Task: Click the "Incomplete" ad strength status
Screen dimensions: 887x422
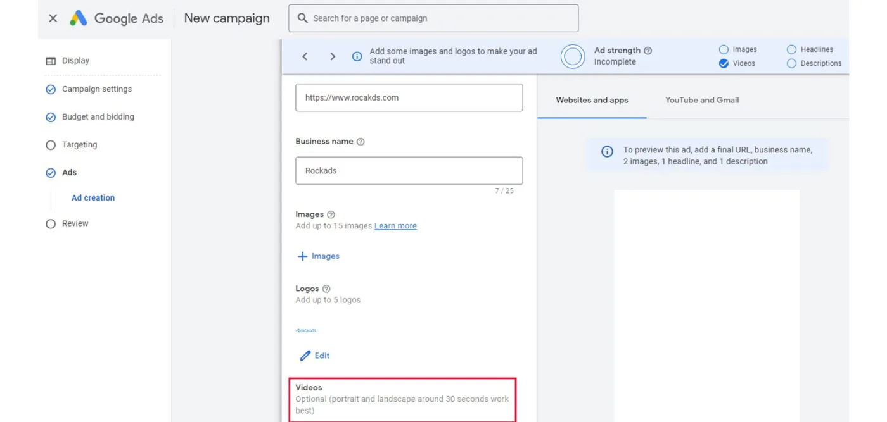Action: click(x=615, y=62)
